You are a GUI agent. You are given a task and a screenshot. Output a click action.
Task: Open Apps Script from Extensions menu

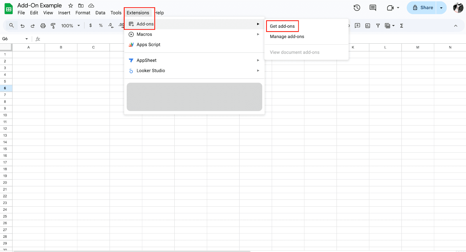click(148, 45)
